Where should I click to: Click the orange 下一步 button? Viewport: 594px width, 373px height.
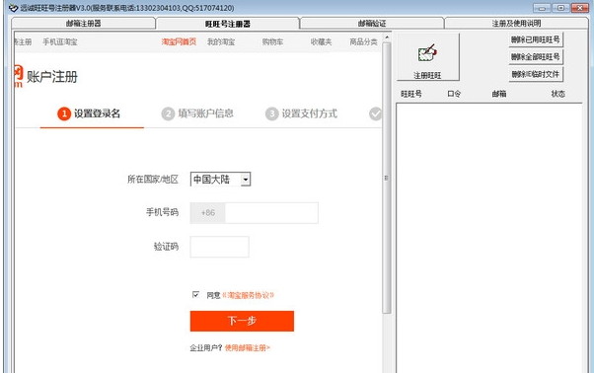click(x=242, y=321)
